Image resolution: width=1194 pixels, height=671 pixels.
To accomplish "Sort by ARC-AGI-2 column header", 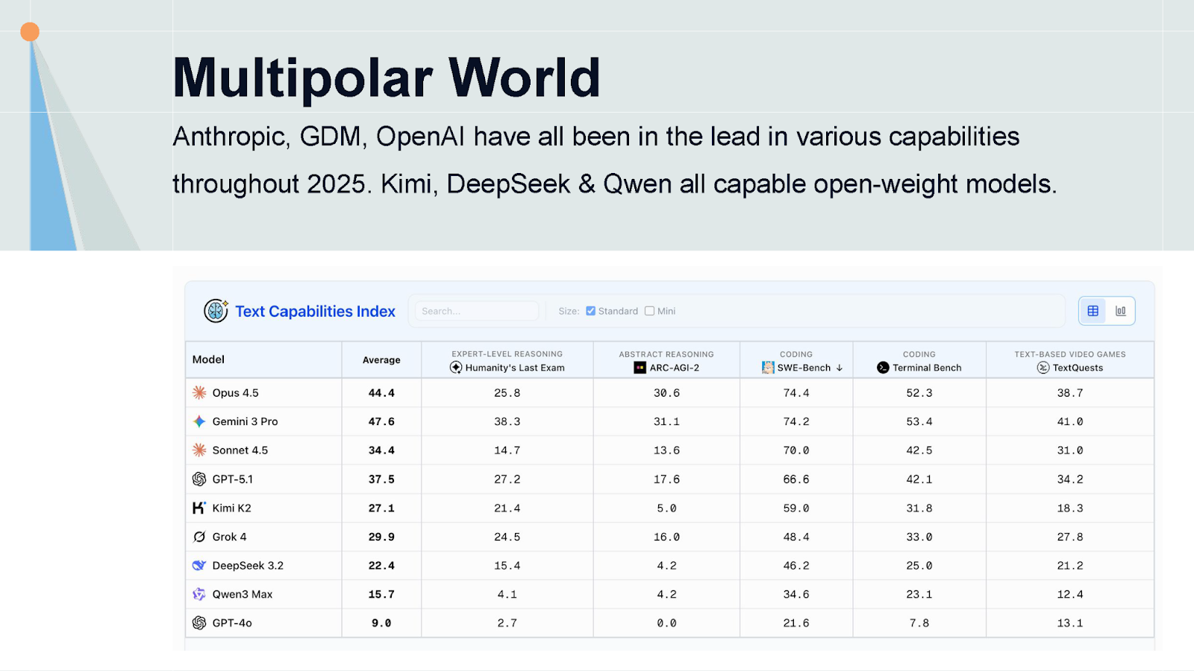I will pyautogui.click(x=666, y=361).
